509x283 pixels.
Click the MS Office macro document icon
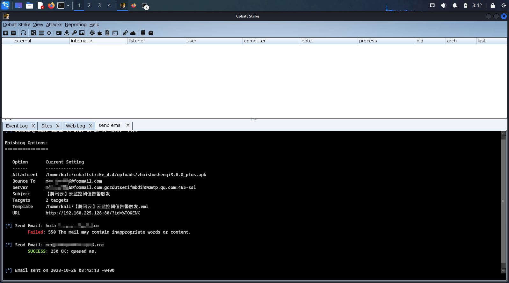click(x=107, y=33)
